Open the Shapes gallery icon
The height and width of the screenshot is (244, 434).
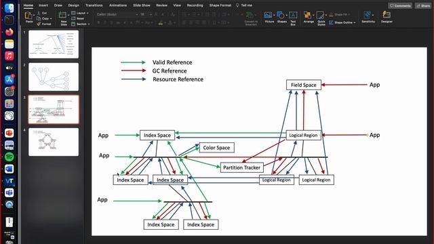[x=281, y=15]
